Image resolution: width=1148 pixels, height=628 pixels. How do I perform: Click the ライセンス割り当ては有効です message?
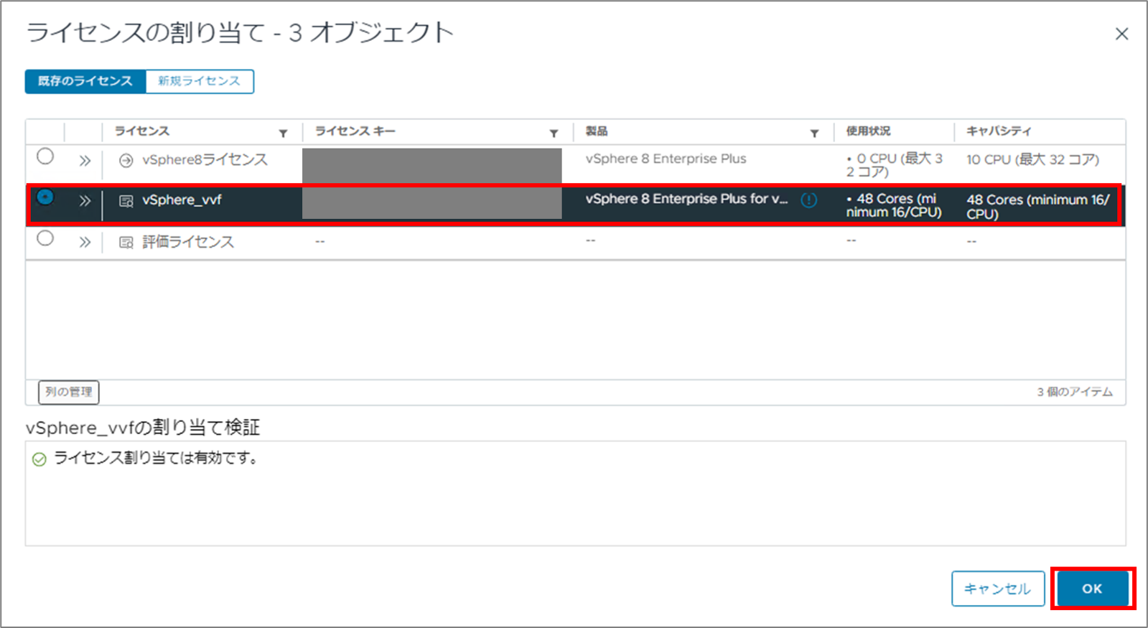[x=157, y=458]
